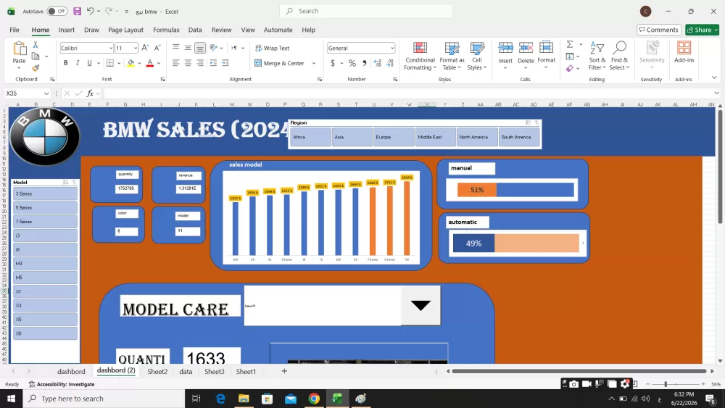Open Find & Select
The image size is (725, 408).
pyautogui.click(x=619, y=56)
